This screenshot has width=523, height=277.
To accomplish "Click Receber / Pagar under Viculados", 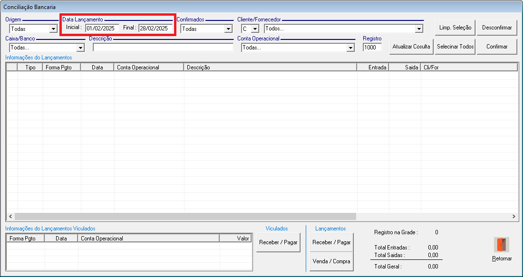I will pos(278,242).
